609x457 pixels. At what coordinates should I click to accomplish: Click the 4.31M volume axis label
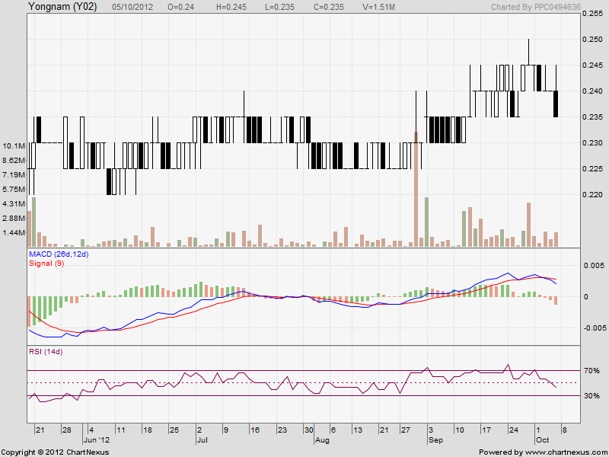14,203
